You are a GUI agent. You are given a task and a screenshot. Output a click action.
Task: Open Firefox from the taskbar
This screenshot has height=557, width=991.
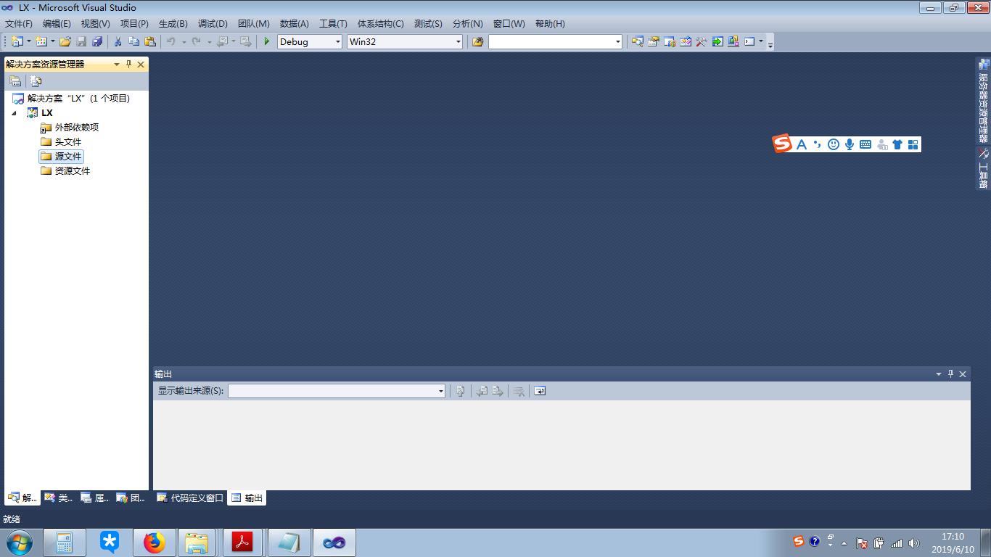[154, 542]
